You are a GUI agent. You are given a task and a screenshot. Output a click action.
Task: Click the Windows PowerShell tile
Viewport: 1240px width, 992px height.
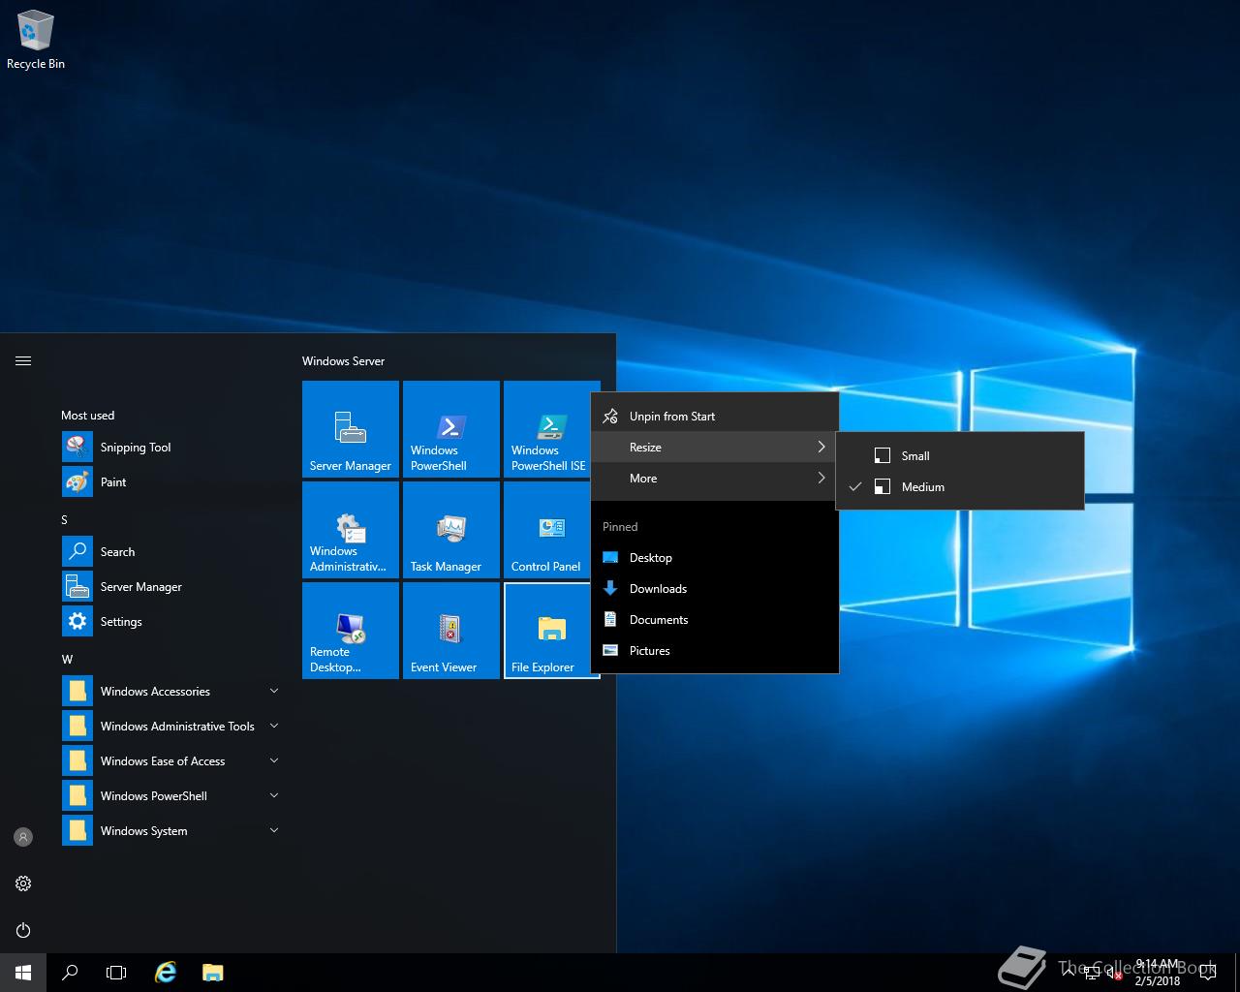[451, 429]
